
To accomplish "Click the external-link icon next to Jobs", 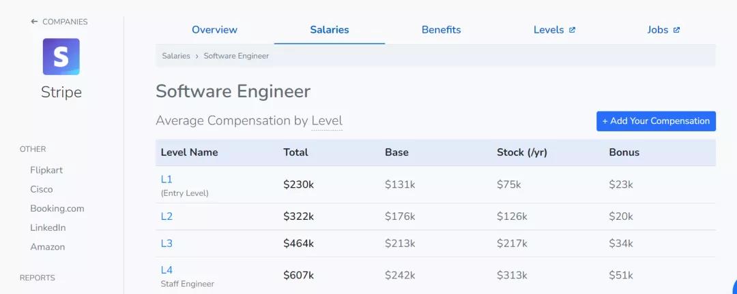I will tap(676, 30).
